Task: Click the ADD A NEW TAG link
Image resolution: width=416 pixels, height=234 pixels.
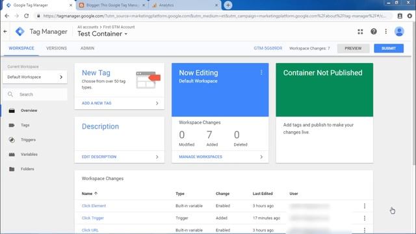Action: click(97, 103)
